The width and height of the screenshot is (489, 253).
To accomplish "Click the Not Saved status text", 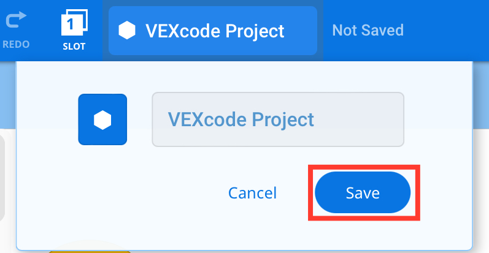I will pyautogui.click(x=368, y=30).
